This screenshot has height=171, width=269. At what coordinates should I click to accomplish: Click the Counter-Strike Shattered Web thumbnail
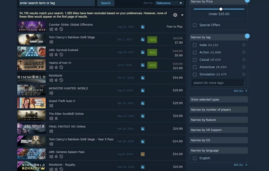32,26
